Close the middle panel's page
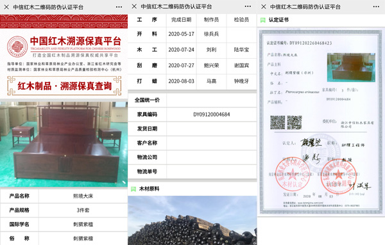This screenshot has height=245, width=385. point(134,6)
